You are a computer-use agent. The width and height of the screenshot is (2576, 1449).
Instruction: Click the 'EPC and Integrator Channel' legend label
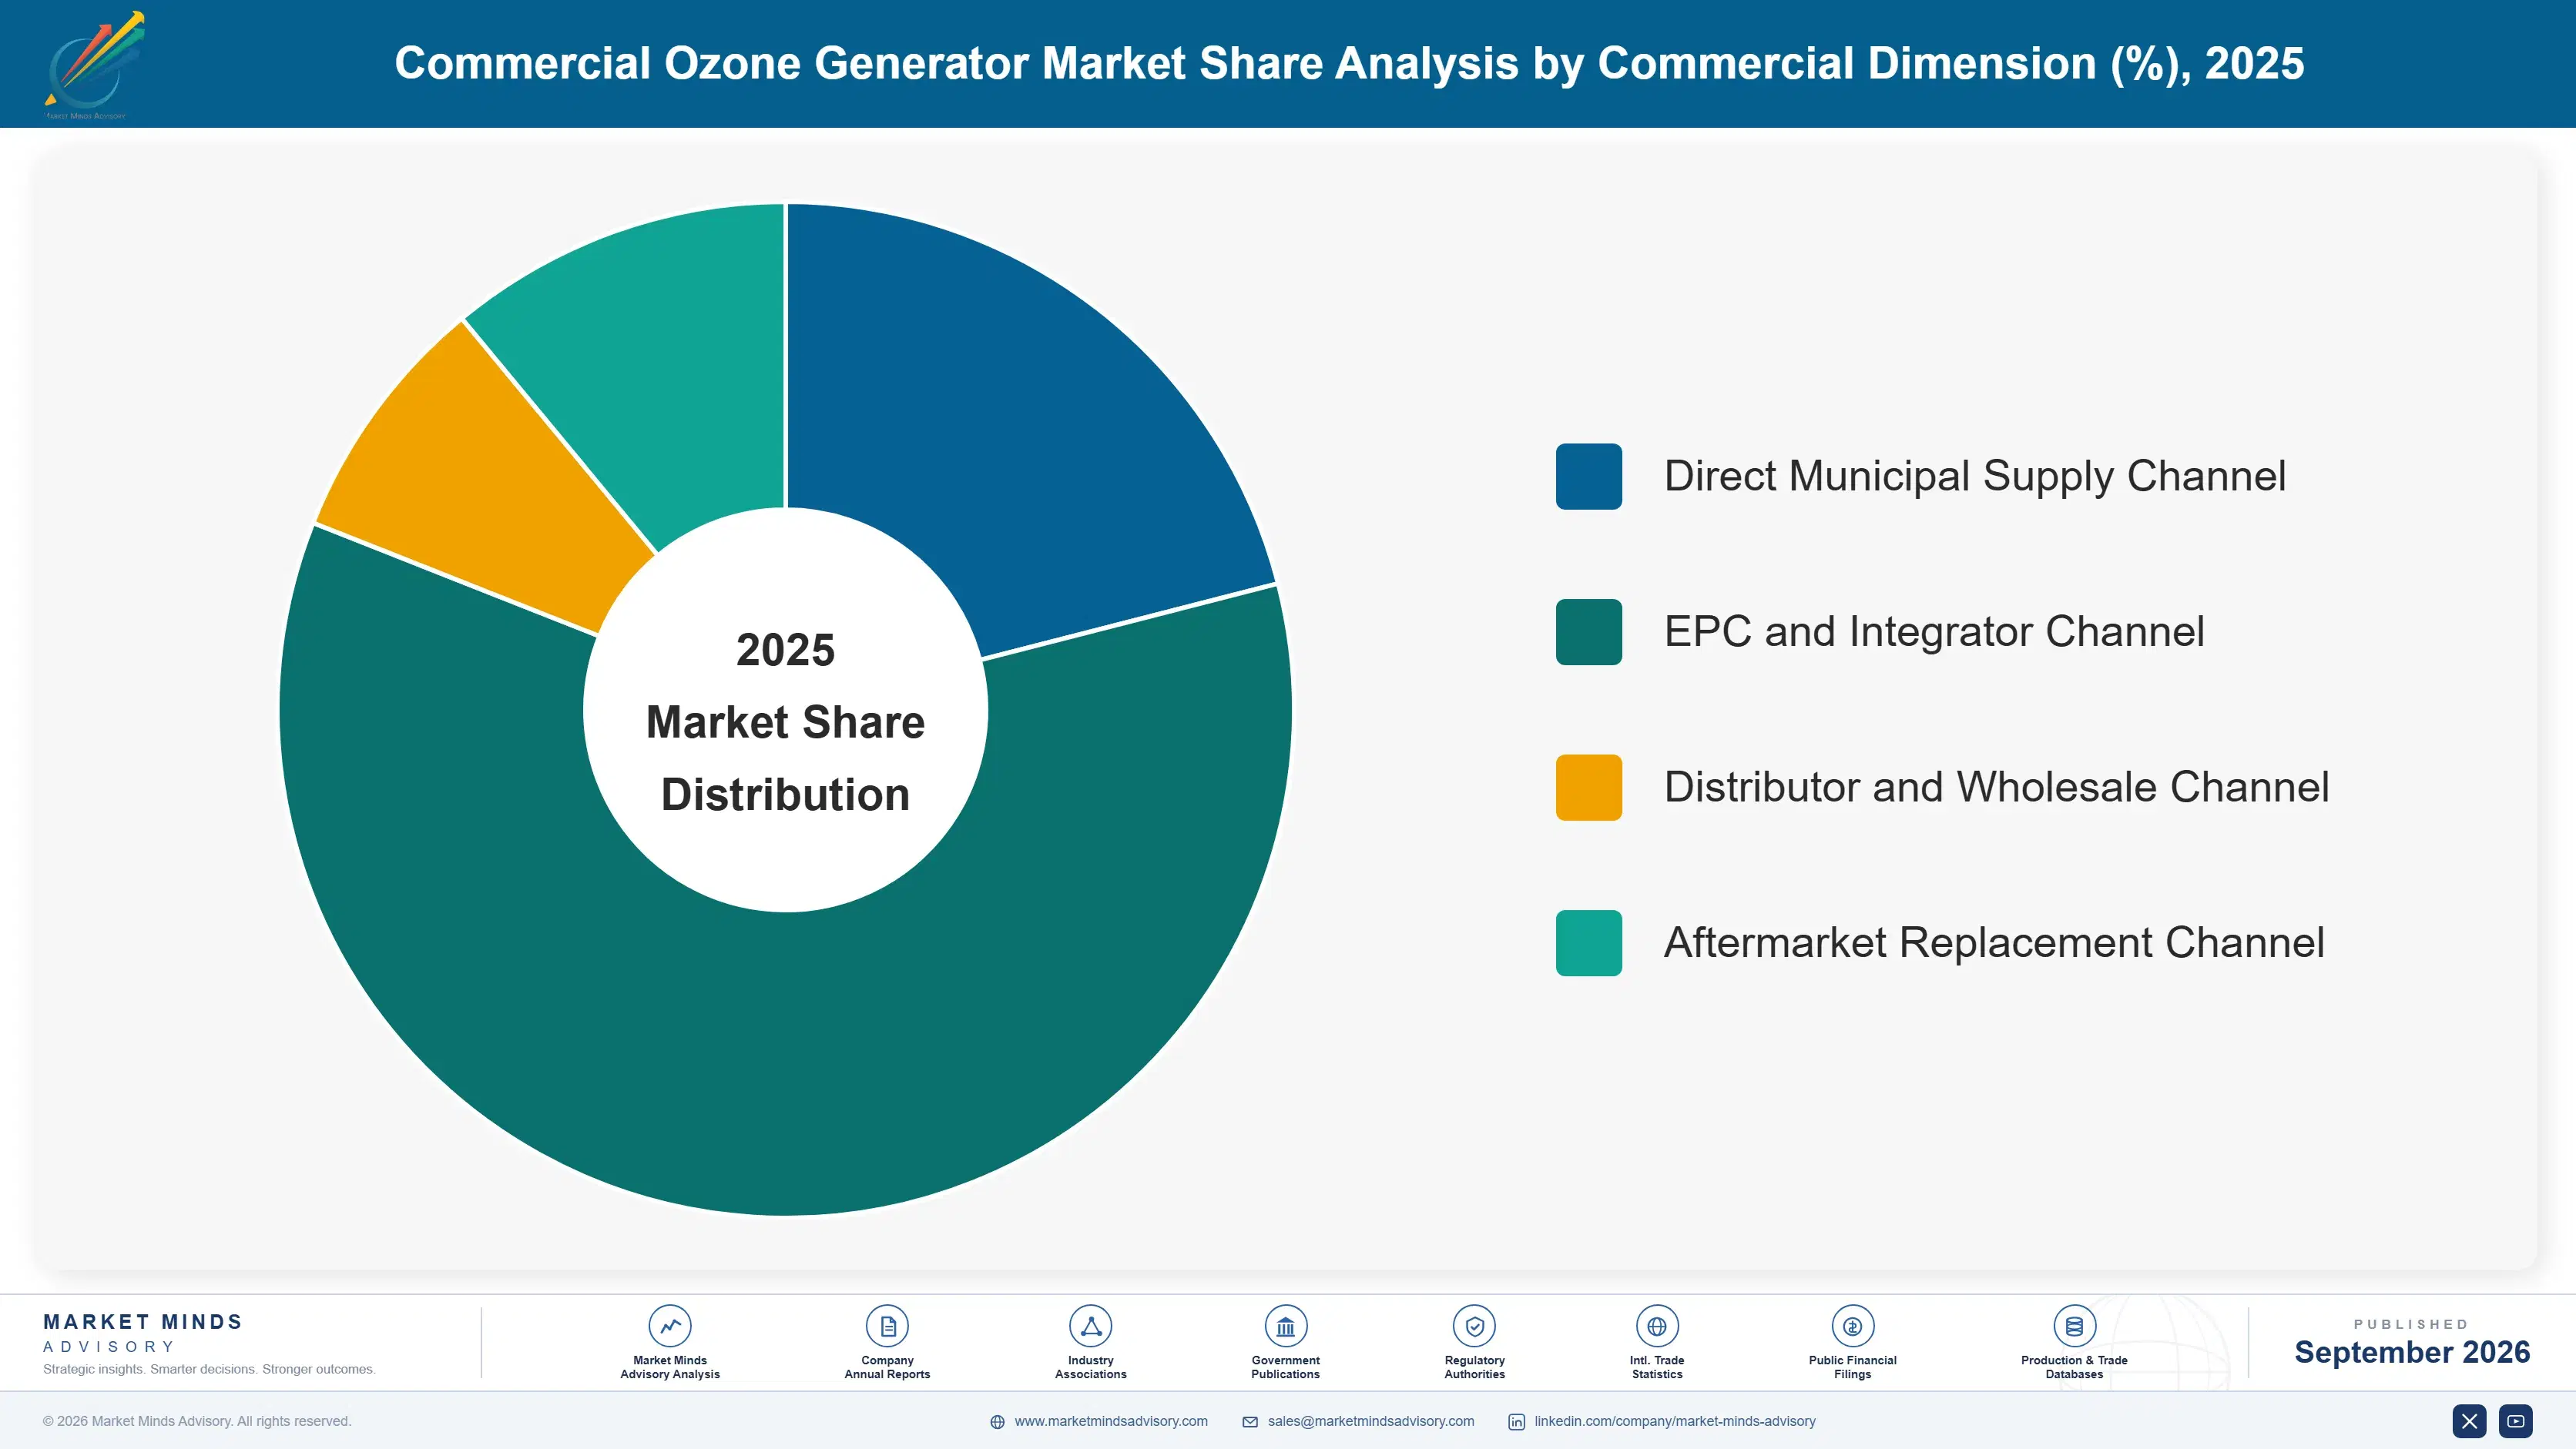tap(1934, 631)
